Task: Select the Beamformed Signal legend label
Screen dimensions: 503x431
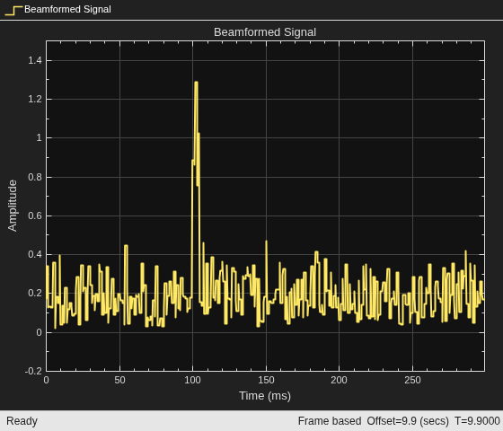Action: [67, 9]
